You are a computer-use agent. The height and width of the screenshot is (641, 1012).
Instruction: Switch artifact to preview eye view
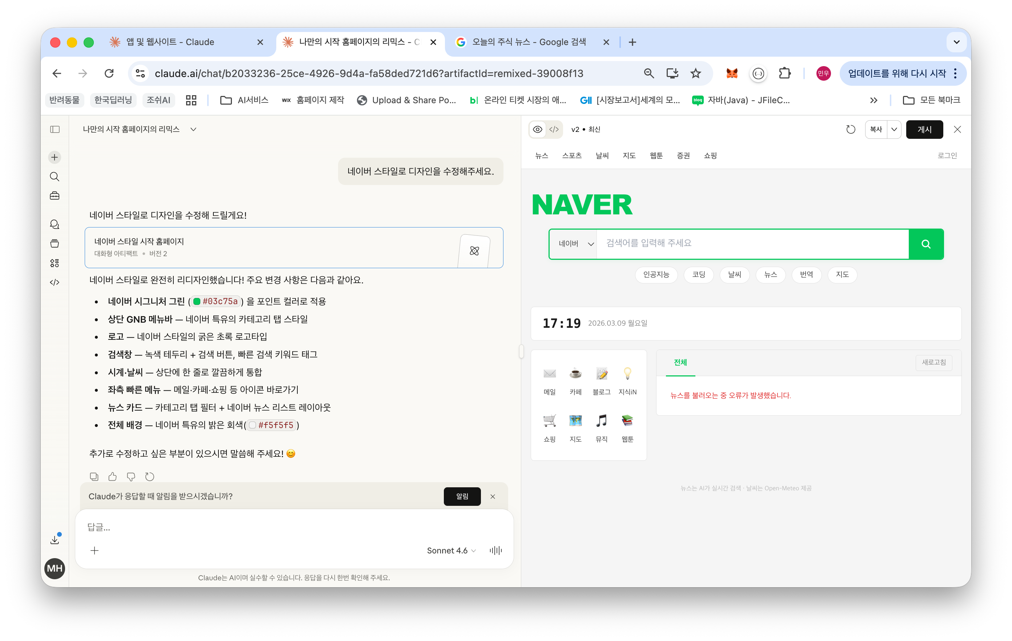537,129
